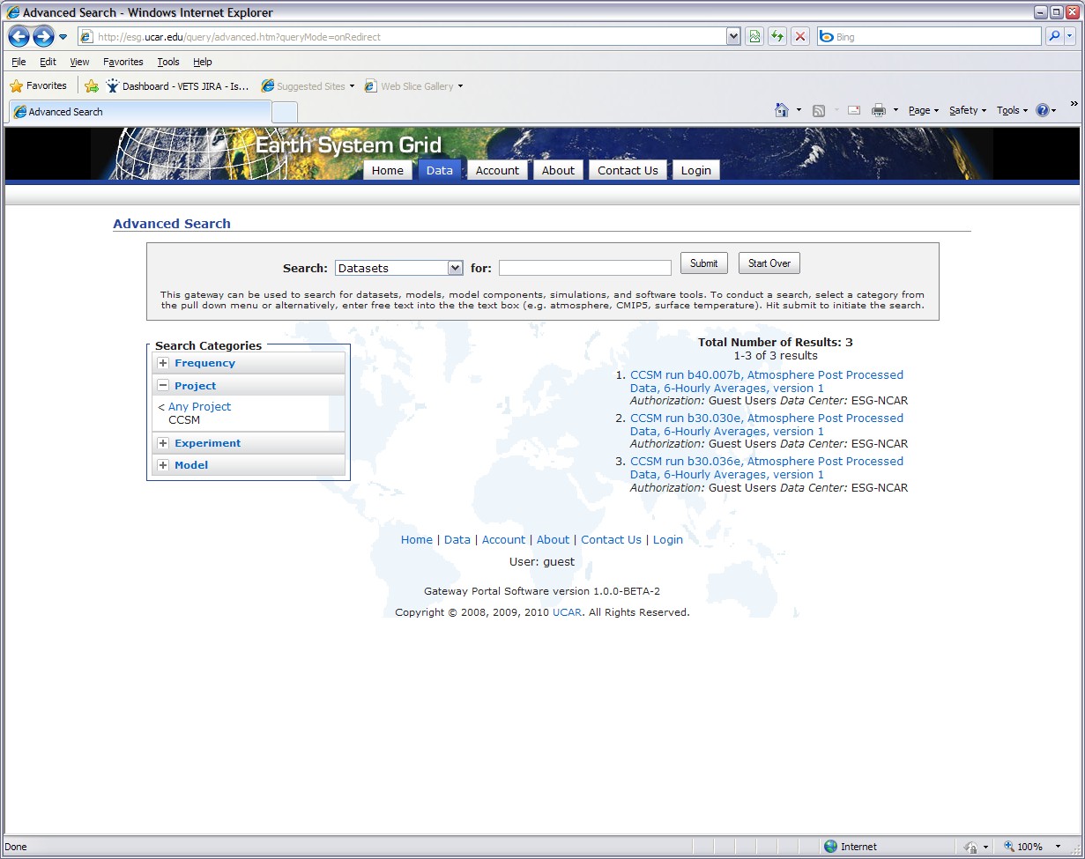Open Favorites star button
This screenshot has height=859, width=1085.
point(38,86)
